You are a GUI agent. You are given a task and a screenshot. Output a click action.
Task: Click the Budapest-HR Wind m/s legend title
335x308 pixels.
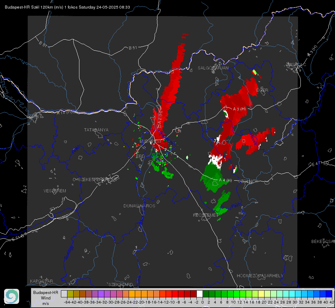46,298
